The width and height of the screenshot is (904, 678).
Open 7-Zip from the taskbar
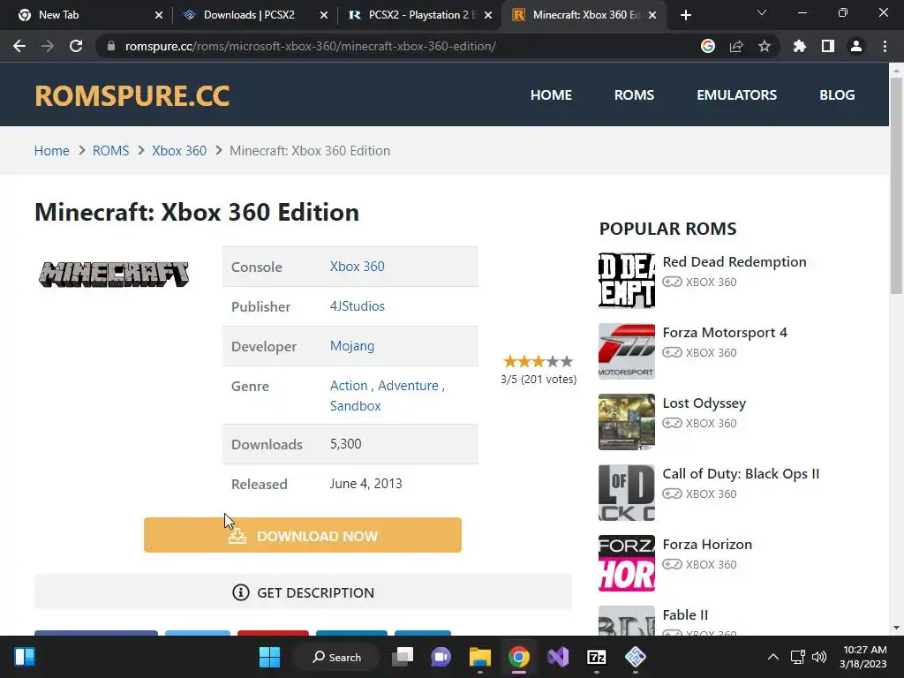click(x=596, y=657)
